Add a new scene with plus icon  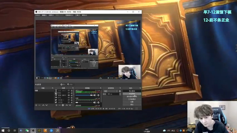pyautogui.click(x=36, y=105)
